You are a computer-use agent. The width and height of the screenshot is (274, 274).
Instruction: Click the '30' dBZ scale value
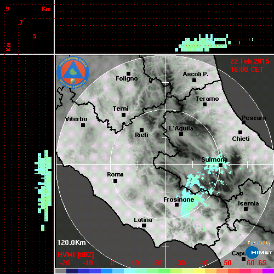click(x=181, y=263)
